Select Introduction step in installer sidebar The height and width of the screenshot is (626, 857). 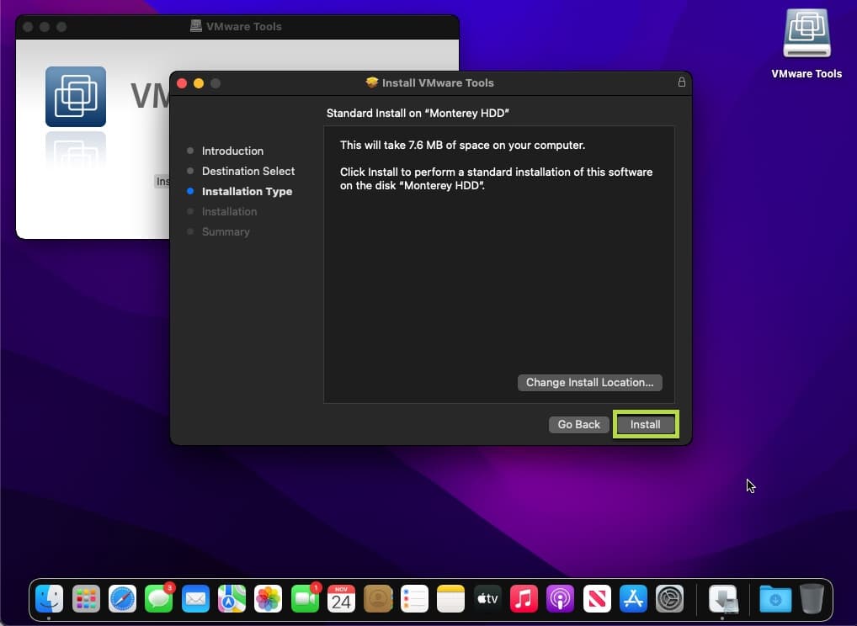click(x=232, y=151)
